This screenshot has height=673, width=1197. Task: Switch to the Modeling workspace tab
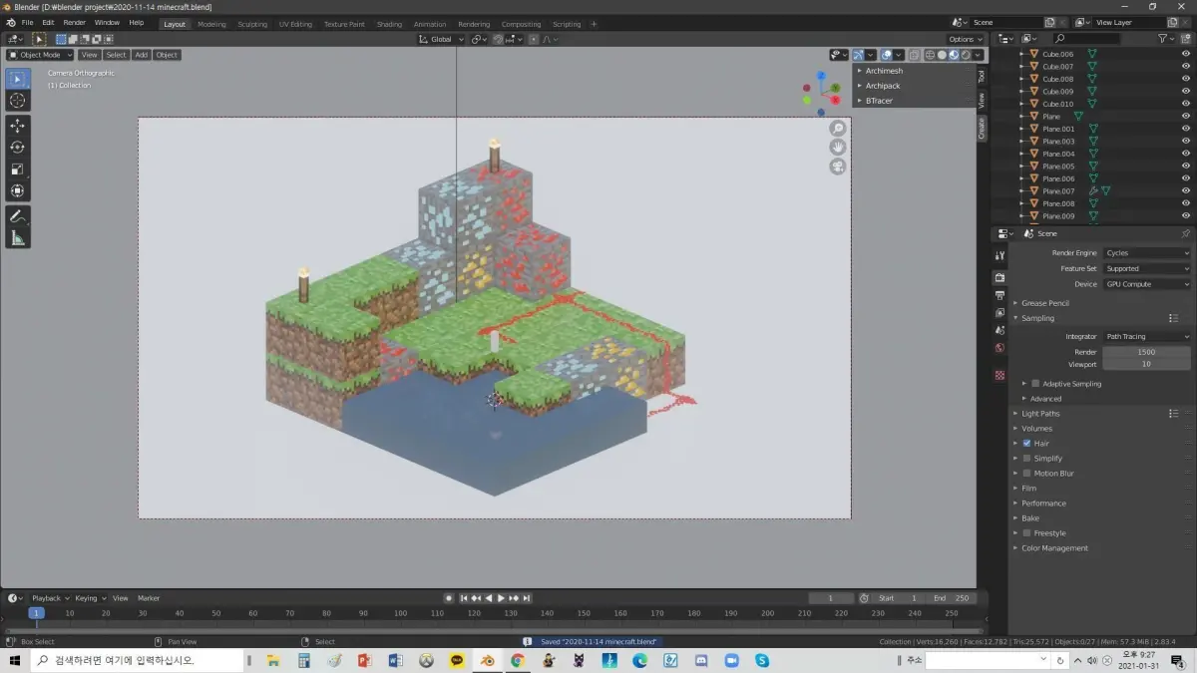tap(211, 24)
